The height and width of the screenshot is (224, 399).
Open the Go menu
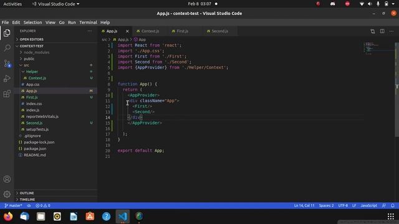(62, 22)
